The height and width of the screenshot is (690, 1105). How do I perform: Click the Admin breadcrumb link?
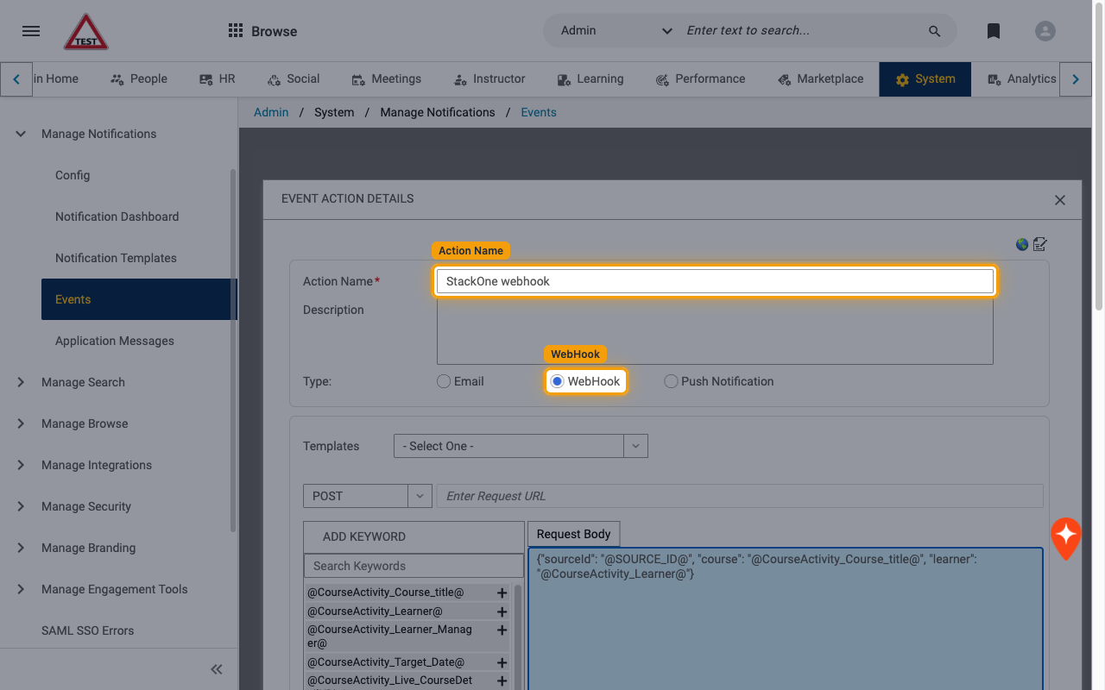pyautogui.click(x=271, y=112)
